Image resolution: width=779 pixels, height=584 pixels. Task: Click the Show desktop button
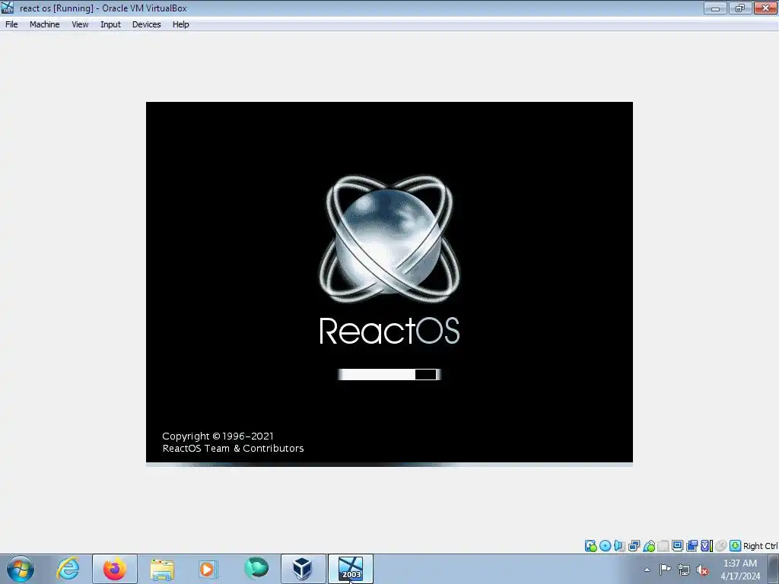pyautogui.click(x=774, y=569)
